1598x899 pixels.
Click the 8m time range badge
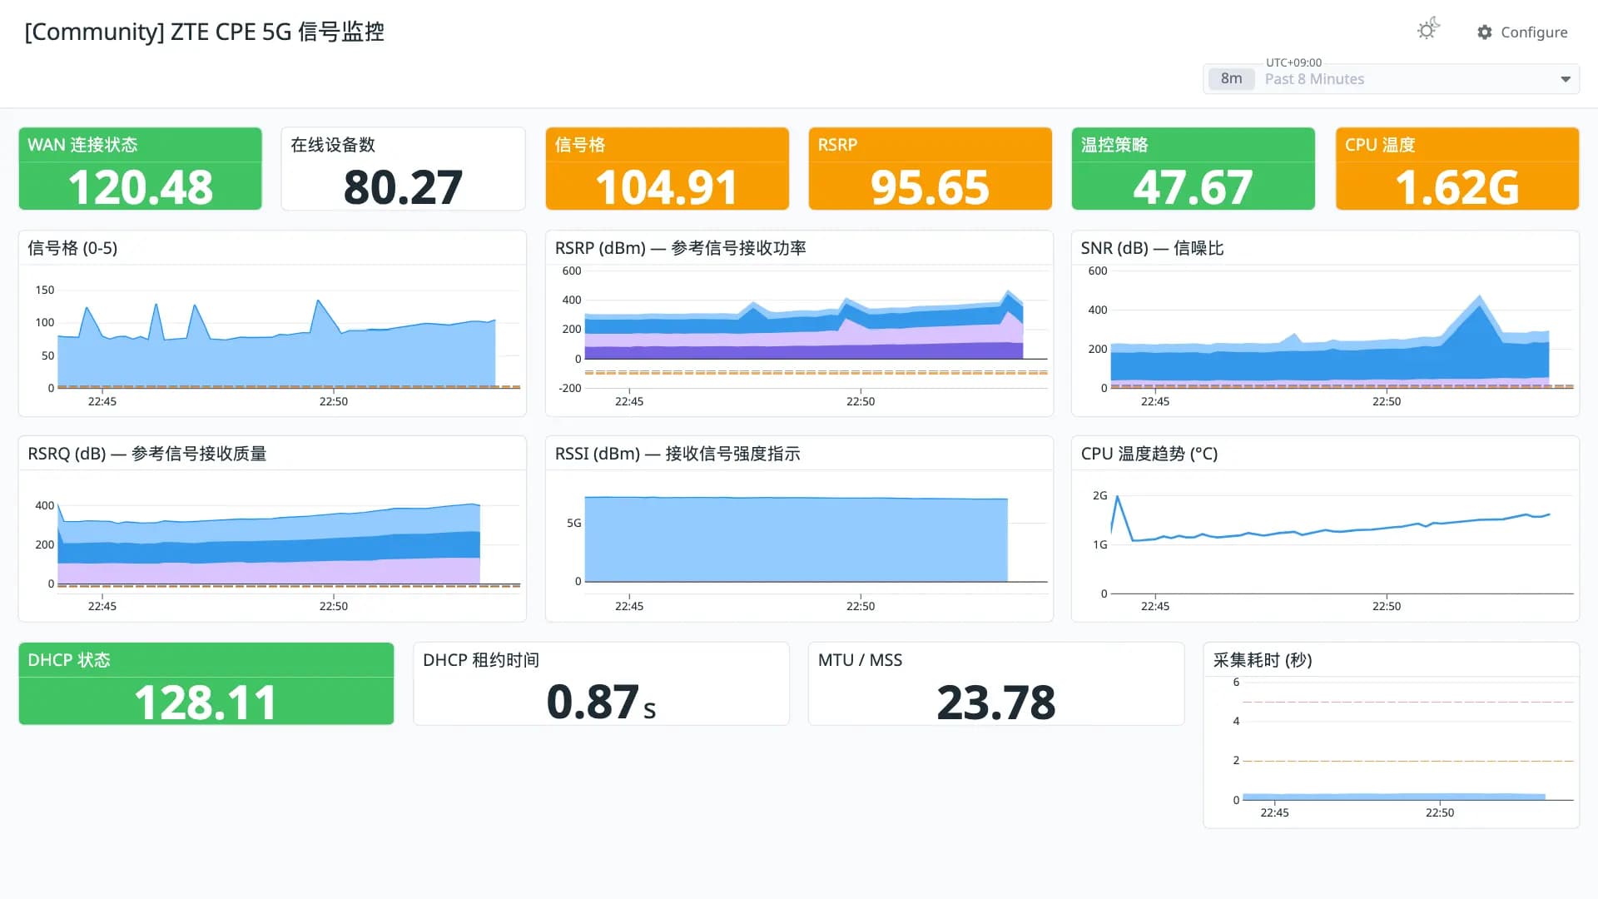pos(1231,78)
